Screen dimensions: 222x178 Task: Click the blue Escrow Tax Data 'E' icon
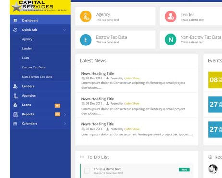click(86, 40)
